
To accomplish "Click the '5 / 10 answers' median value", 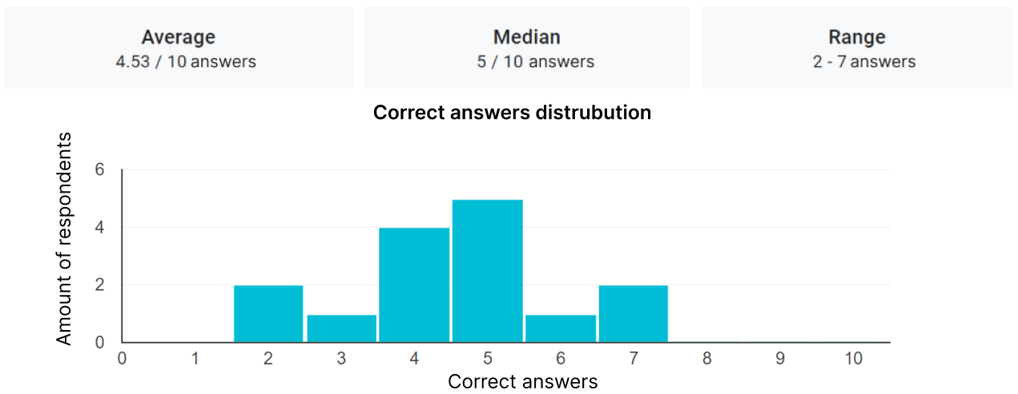I will point(536,62).
